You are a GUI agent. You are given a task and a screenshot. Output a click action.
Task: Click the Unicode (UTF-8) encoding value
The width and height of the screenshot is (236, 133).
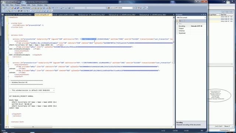click(197, 26)
